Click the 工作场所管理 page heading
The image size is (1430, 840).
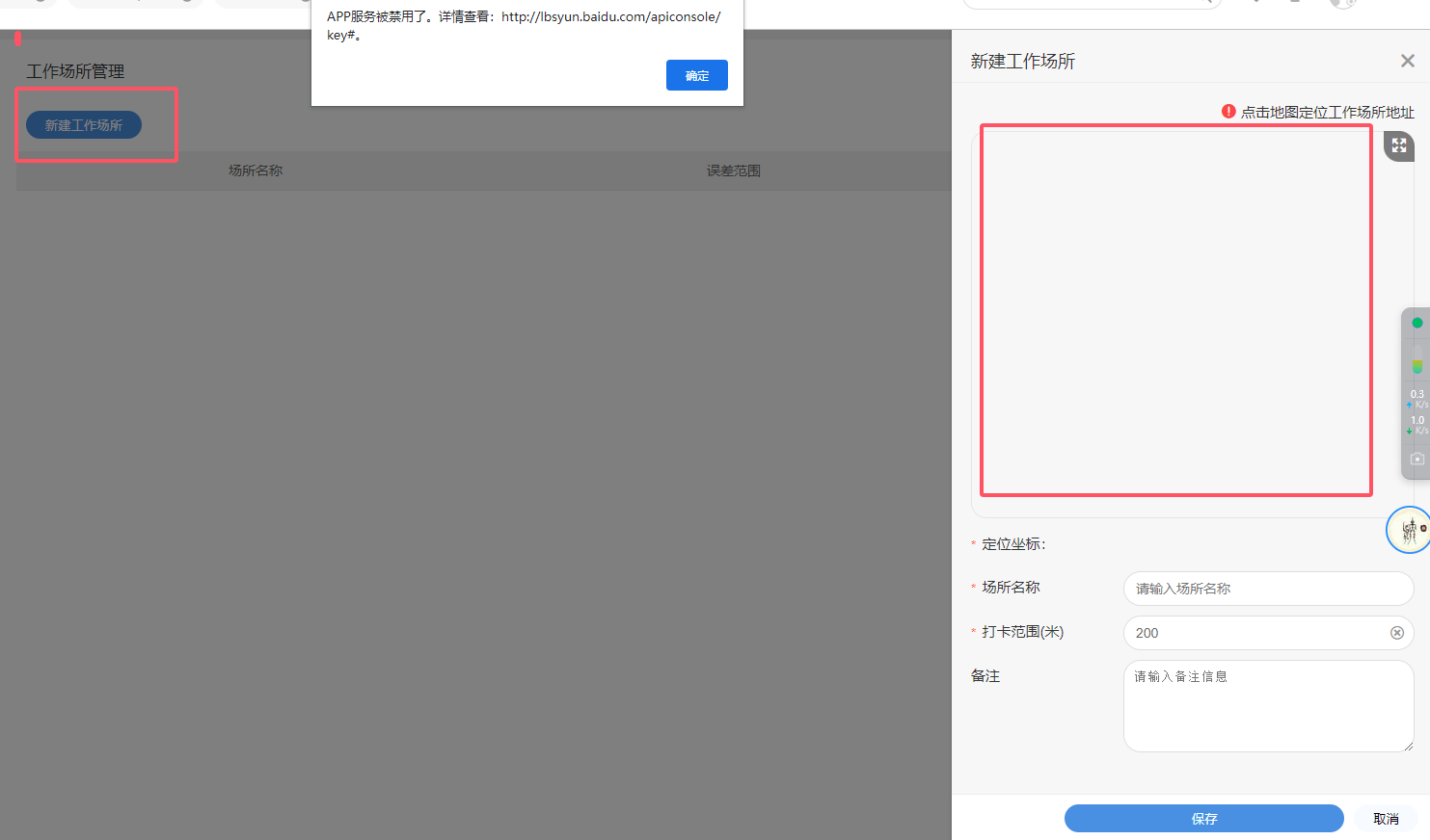75,71
